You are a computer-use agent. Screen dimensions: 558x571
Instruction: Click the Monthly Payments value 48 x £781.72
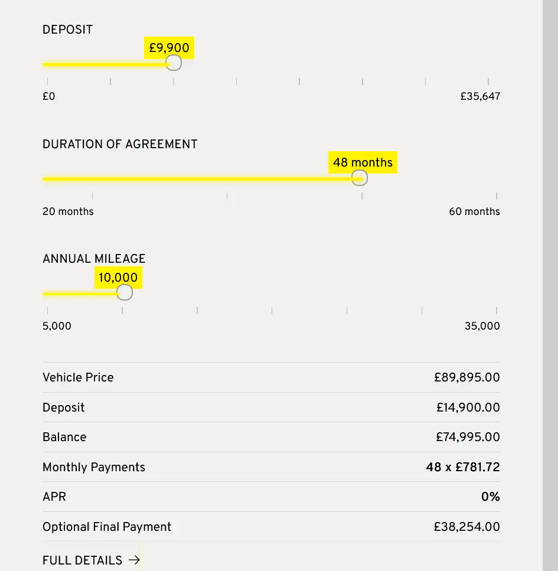coord(462,467)
